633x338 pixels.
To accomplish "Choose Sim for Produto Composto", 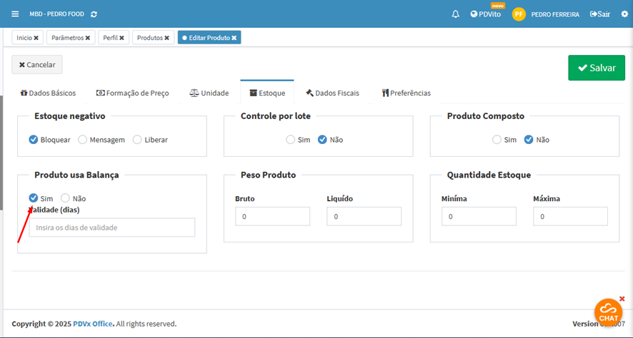I will (x=497, y=140).
